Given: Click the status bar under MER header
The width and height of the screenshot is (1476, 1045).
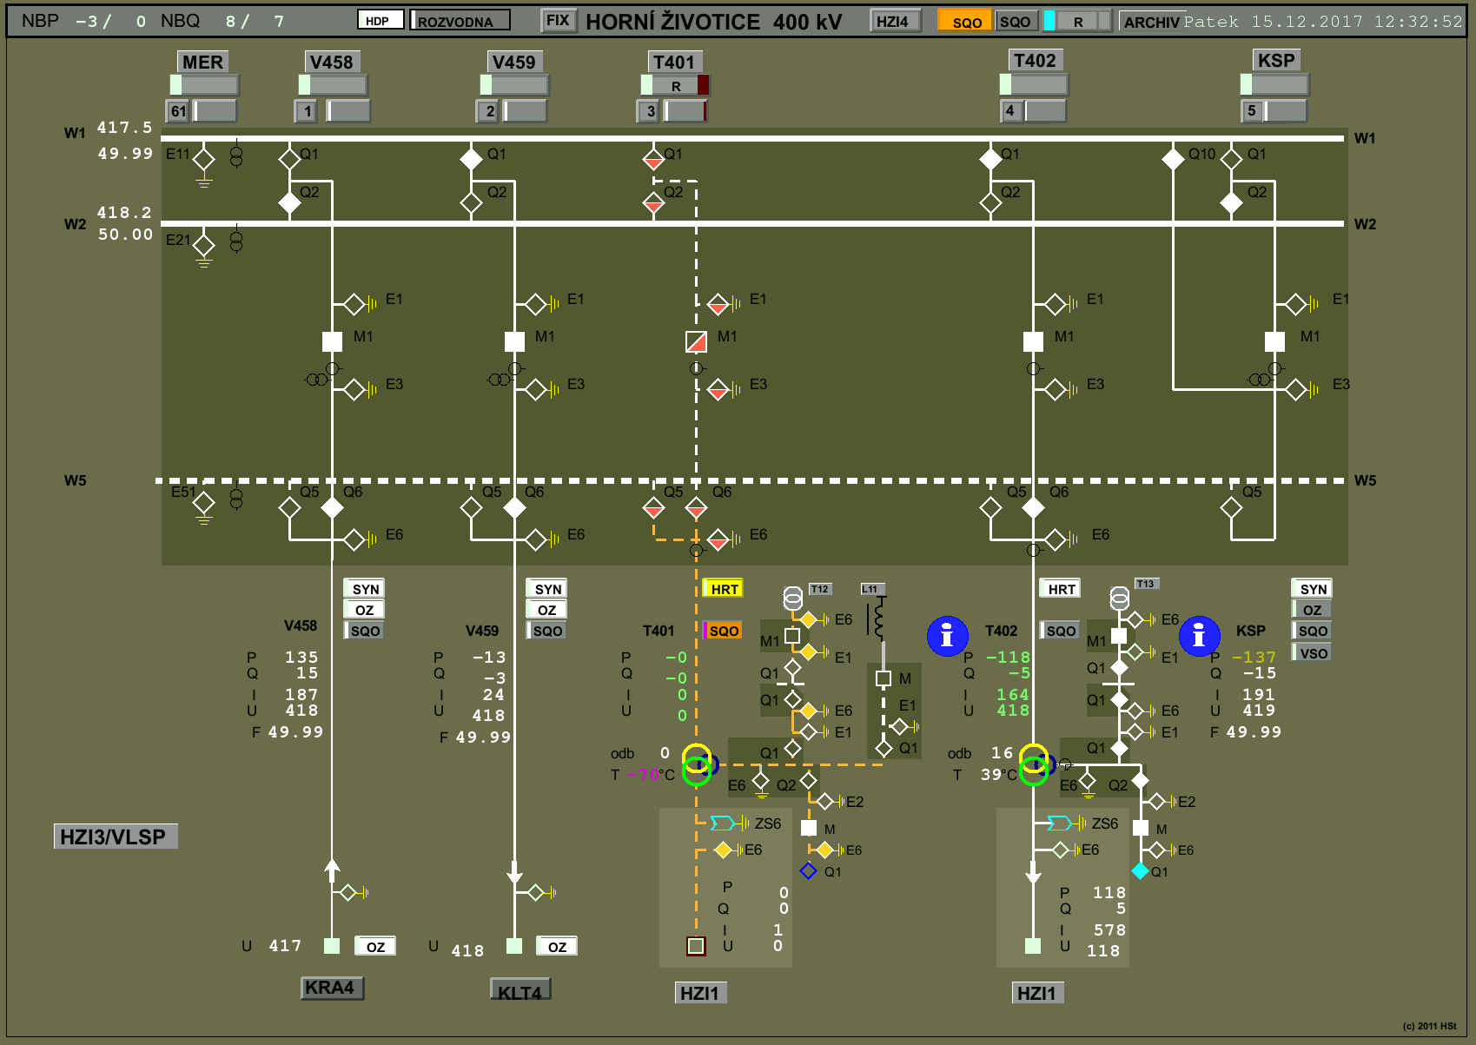Looking at the screenshot, I should 204,84.
